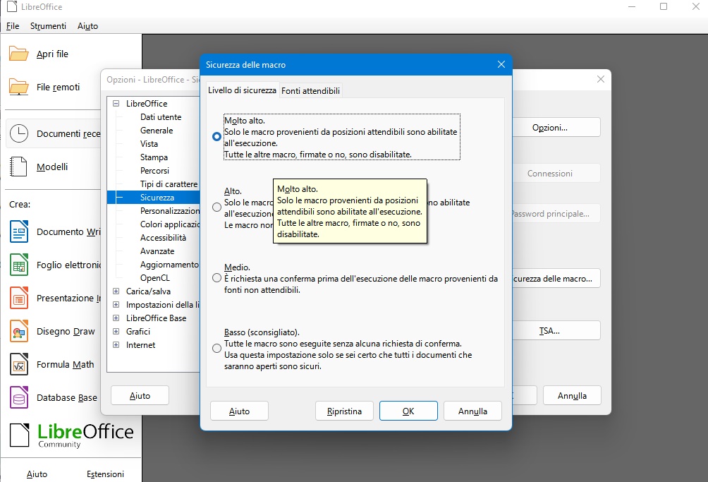Select the Medio security level
Viewport: 708px width, 482px height.
216,278
